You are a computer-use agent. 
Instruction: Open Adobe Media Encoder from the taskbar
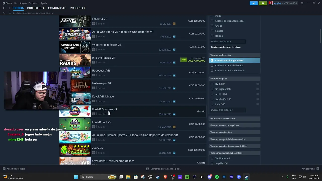[x=231, y=177]
